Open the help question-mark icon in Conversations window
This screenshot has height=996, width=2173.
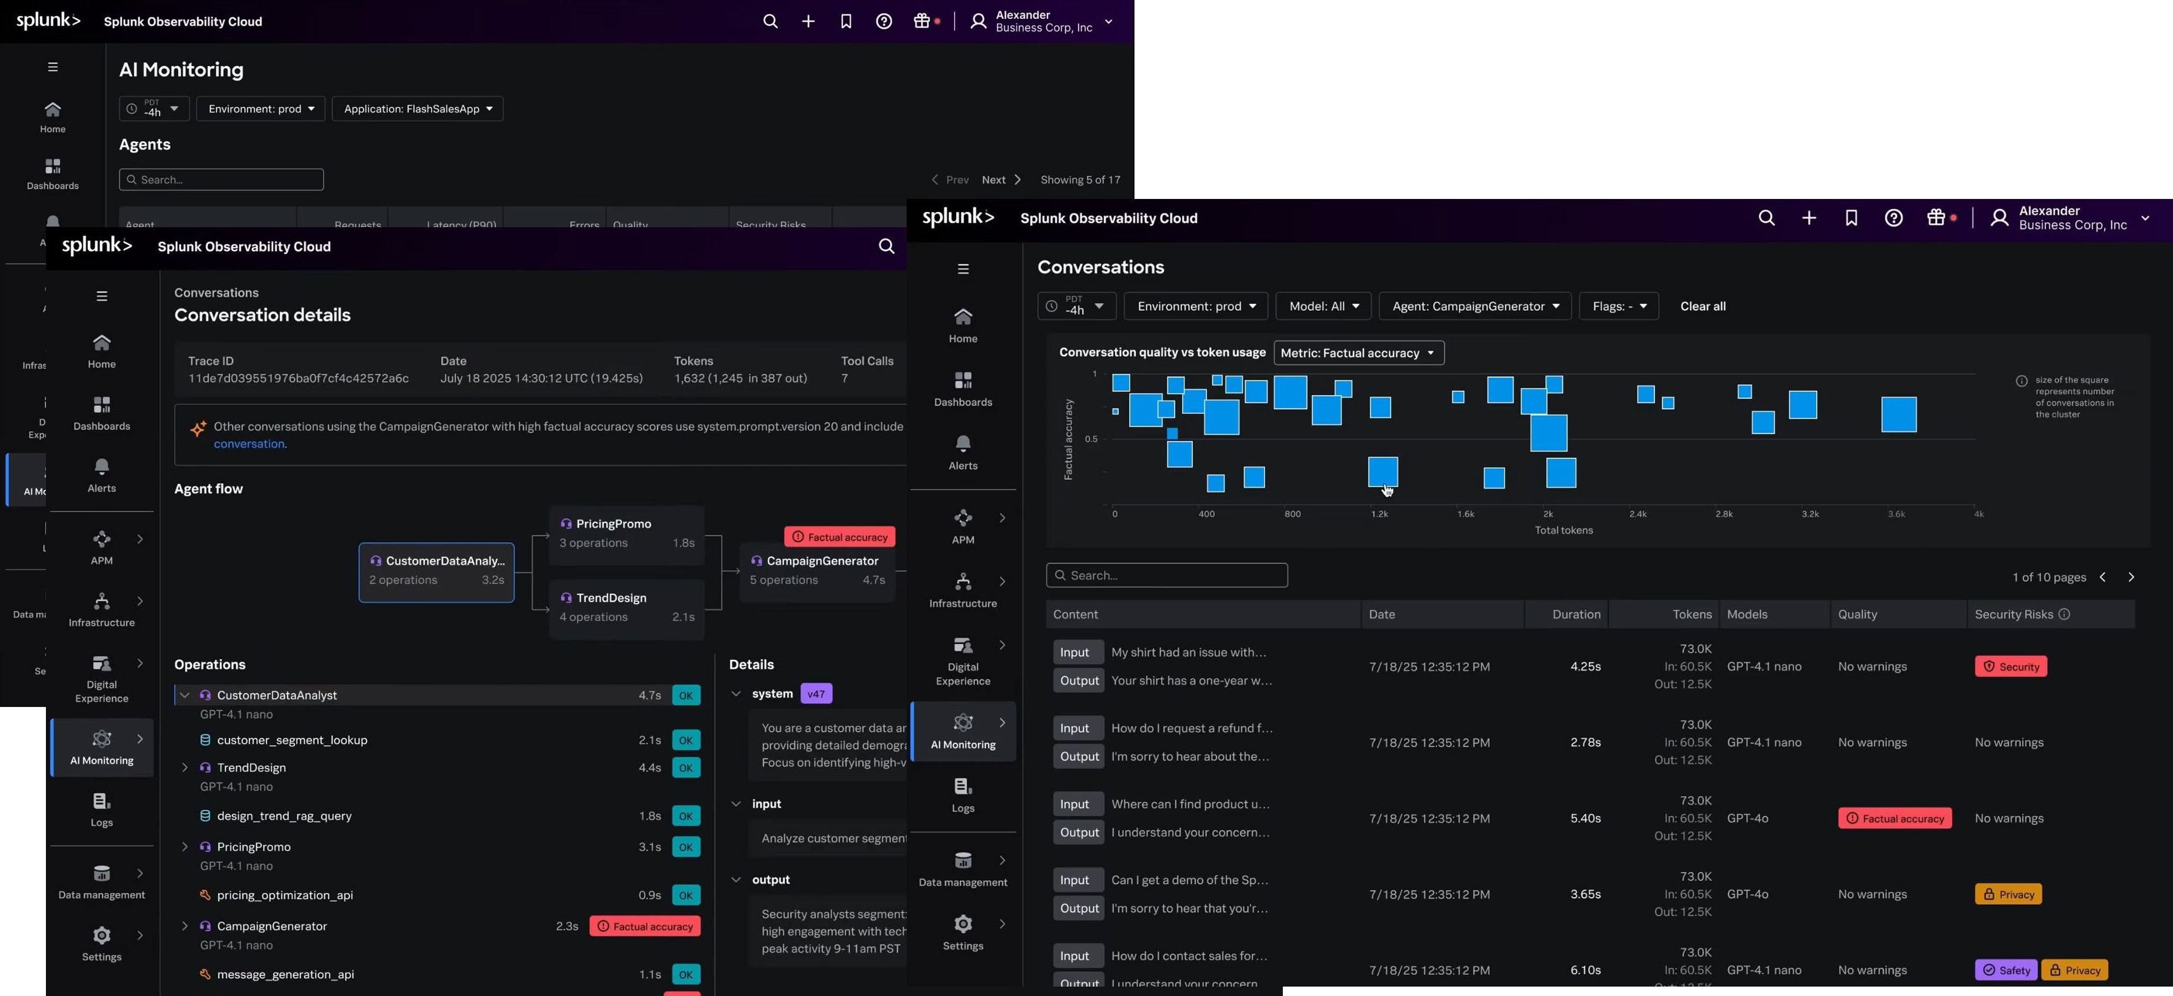[x=1893, y=218]
